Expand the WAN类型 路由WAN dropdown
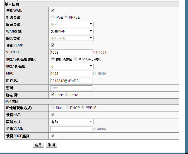The image size is (188, 154). 72,31
